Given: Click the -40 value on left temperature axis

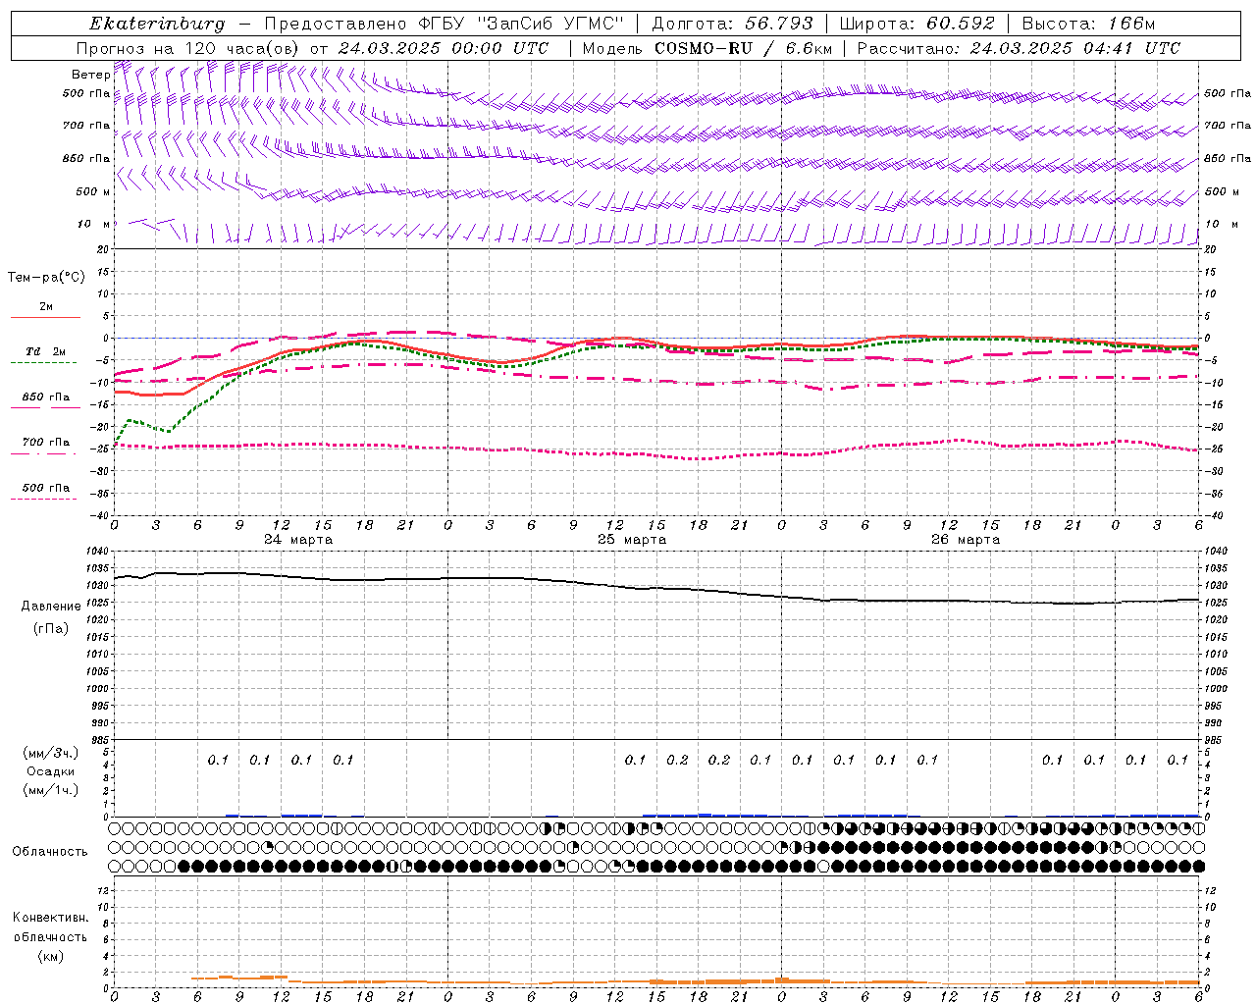Looking at the screenshot, I should 100,516.
